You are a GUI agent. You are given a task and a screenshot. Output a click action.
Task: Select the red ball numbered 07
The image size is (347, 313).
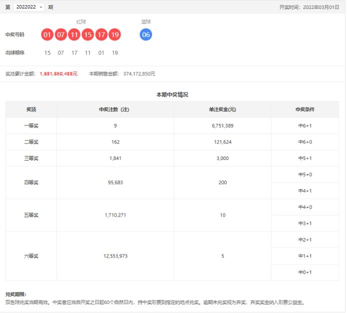click(60, 34)
